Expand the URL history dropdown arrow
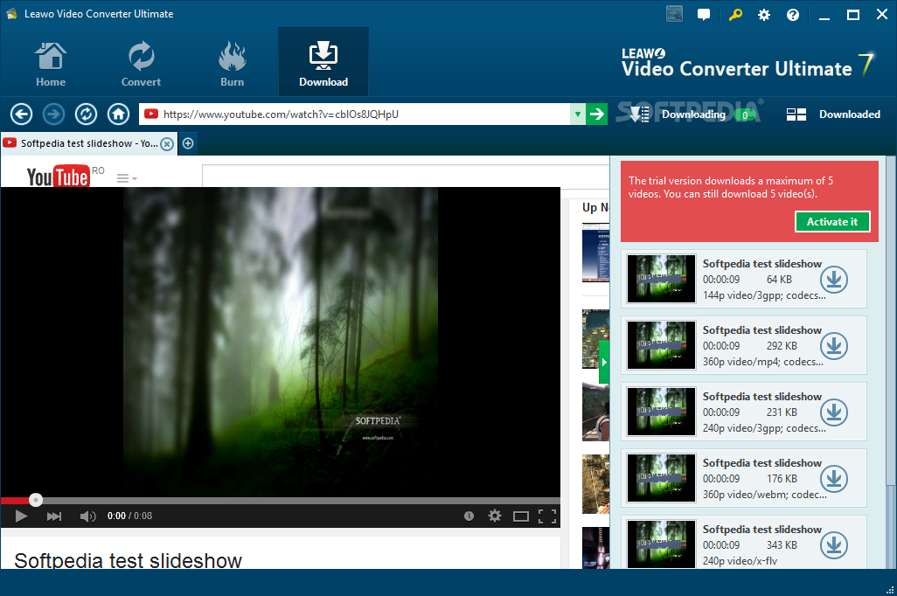This screenshot has height=596, width=897. [x=577, y=114]
